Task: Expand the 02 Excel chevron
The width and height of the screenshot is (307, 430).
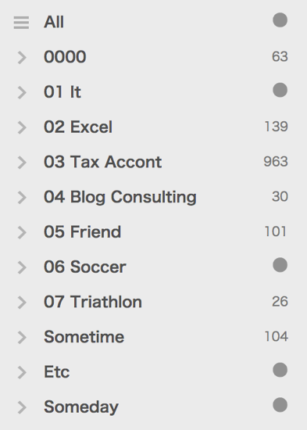Action: (x=22, y=127)
